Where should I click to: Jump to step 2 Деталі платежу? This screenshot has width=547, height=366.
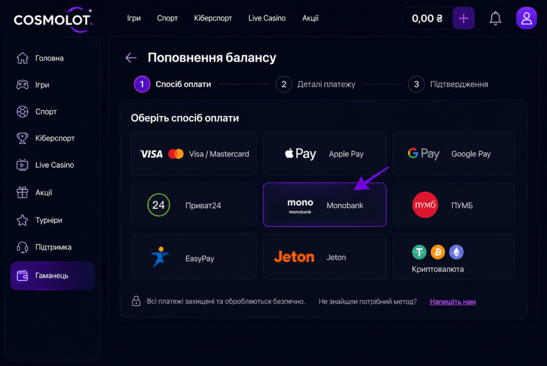[x=315, y=84]
